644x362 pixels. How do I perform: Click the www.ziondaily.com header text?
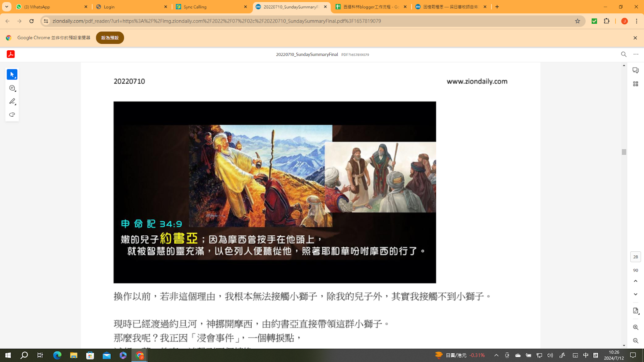coord(477,81)
